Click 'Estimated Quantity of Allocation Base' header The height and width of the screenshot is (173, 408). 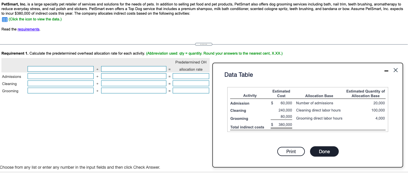365,93
